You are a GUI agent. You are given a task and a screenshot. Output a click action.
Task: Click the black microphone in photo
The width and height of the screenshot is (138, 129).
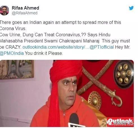[x=74, y=120]
